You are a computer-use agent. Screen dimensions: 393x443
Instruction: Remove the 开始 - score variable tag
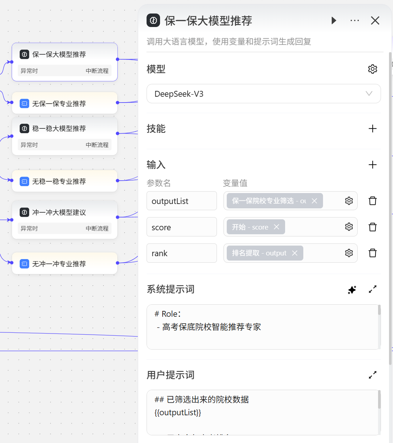pyautogui.click(x=277, y=227)
